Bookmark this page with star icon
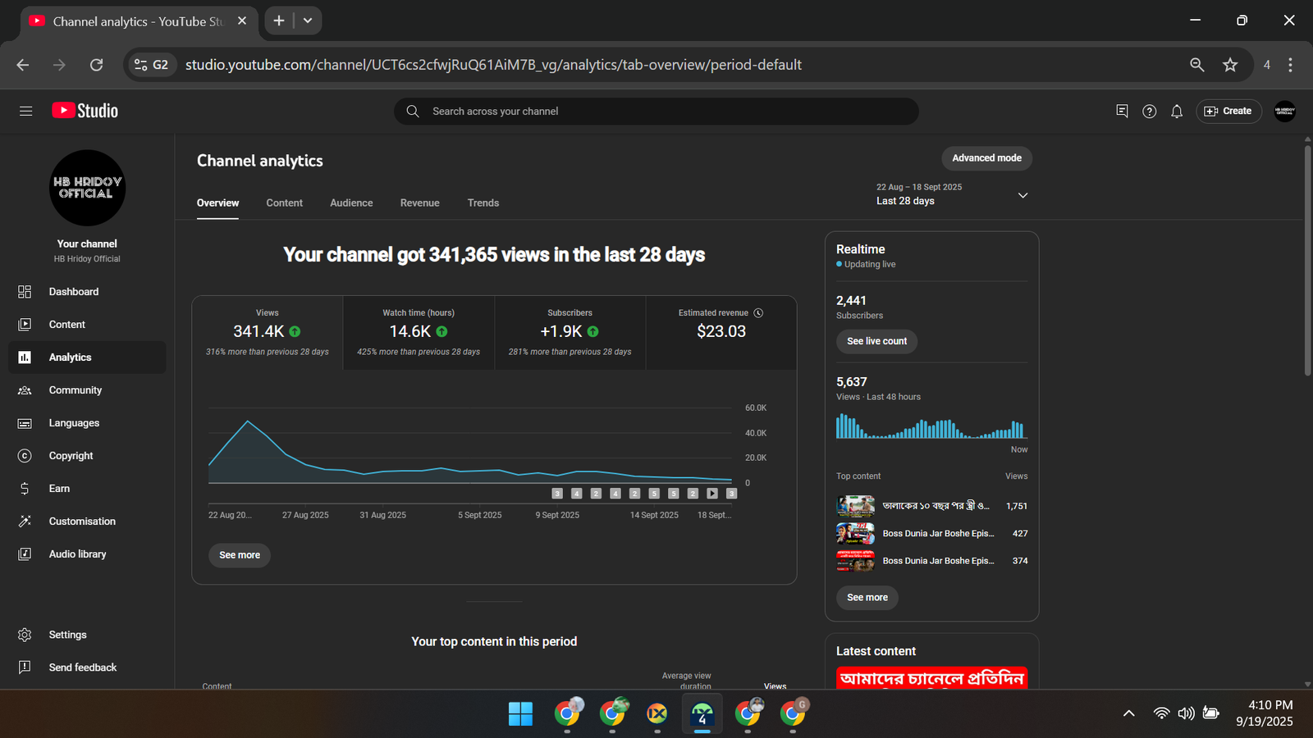This screenshot has width=1313, height=738. pos(1229,65)
